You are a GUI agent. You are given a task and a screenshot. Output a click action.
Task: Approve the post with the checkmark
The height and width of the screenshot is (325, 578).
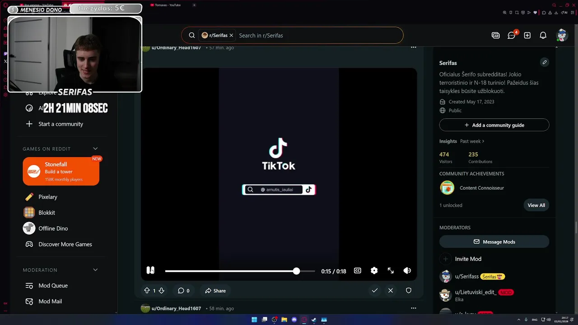tap(374, 291)
